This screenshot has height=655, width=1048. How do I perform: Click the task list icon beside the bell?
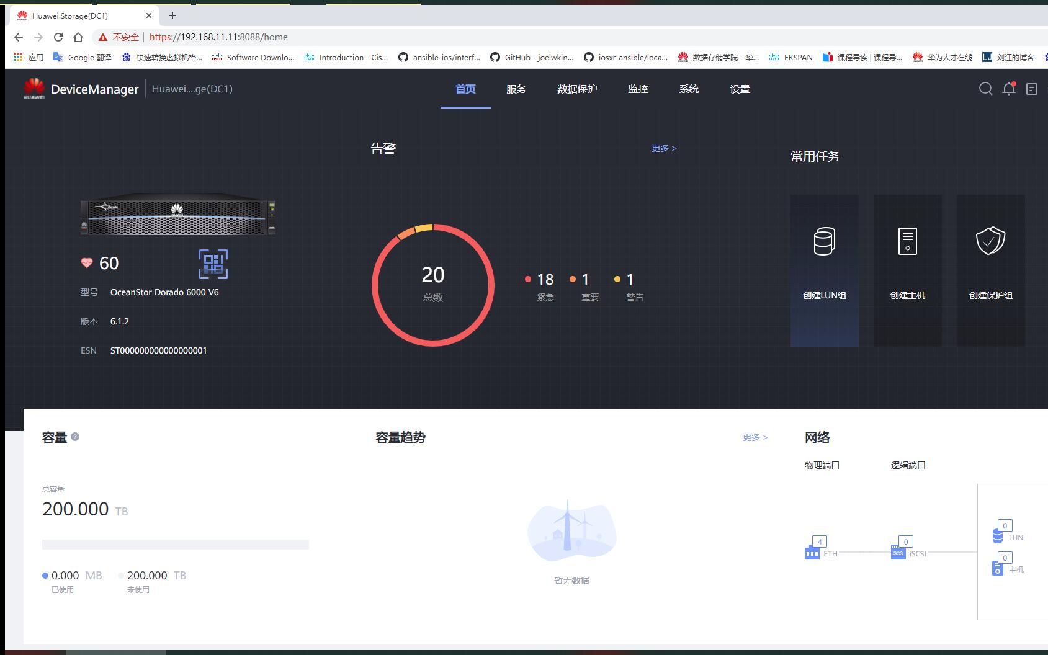click(x=1031, y=89)
